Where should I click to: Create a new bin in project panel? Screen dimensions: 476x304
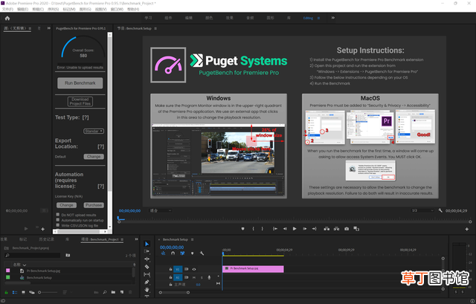pyautogui.click(x=113, y=292)
